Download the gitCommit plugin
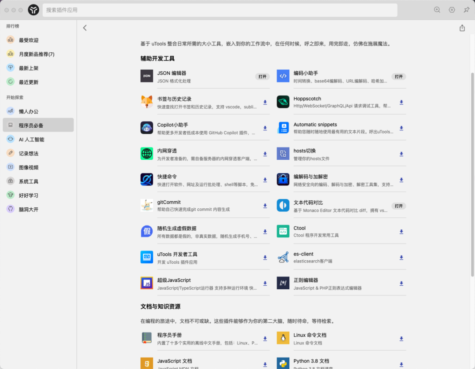Viewport: 475px width, 369px height. pos(265,206)
